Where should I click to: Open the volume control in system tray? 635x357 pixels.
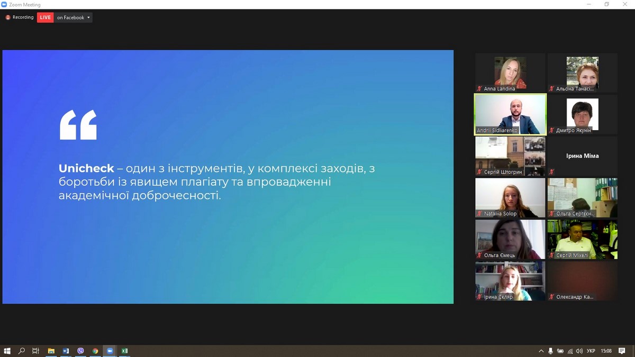click(579, 351)
